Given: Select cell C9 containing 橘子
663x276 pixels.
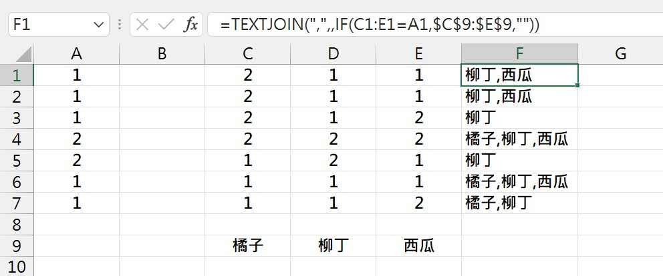Looking at the screenshot, I should coord(248,245).
